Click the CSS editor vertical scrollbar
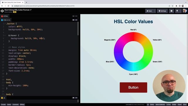The height and width of the screenshot is (106, 188). 78,29
